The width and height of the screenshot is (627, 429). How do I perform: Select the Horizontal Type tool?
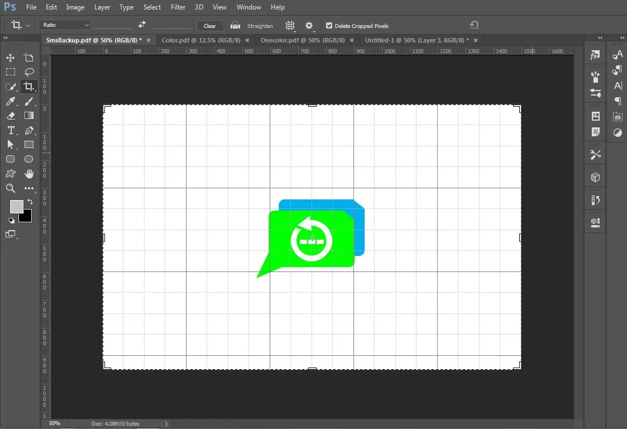[x=11, y=131]
